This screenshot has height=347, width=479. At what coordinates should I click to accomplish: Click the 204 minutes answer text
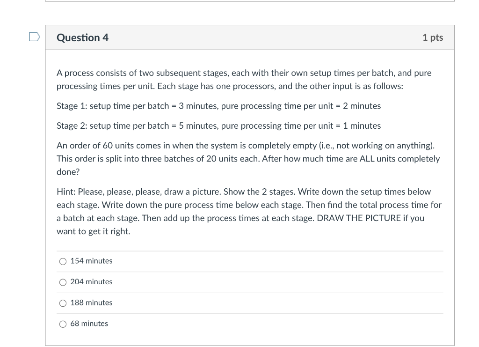[x=91, y=281]
